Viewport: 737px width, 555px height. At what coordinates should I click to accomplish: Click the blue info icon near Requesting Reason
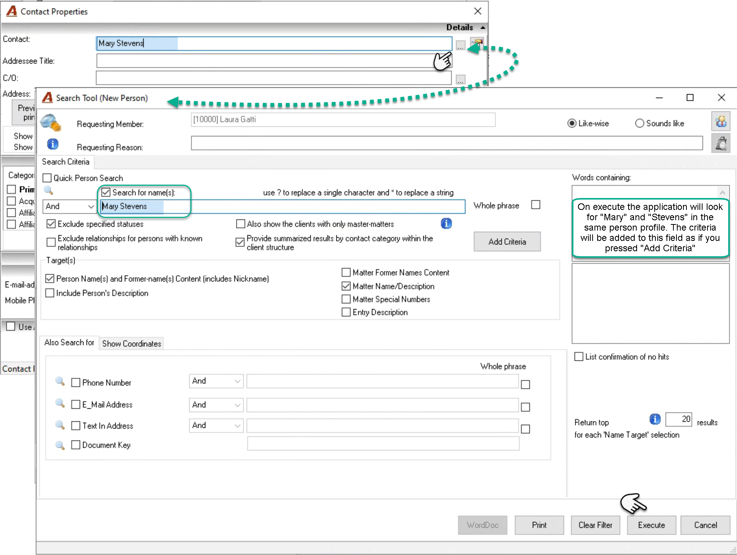[x=52, y=144]
